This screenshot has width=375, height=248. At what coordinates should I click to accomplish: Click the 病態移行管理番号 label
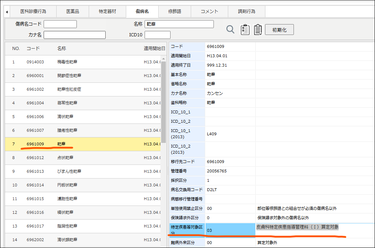coord(186,199)
